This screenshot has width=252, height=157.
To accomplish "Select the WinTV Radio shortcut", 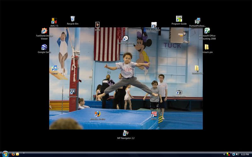I will pyautogui.click(x=179, y=93).
